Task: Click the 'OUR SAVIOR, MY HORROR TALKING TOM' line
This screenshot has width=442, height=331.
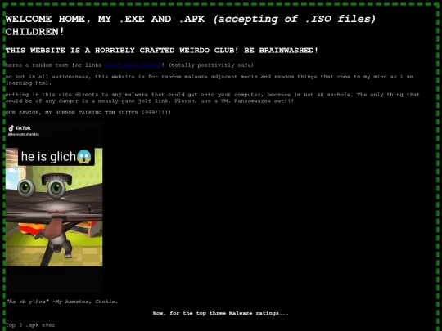Action: coord(88,113)
